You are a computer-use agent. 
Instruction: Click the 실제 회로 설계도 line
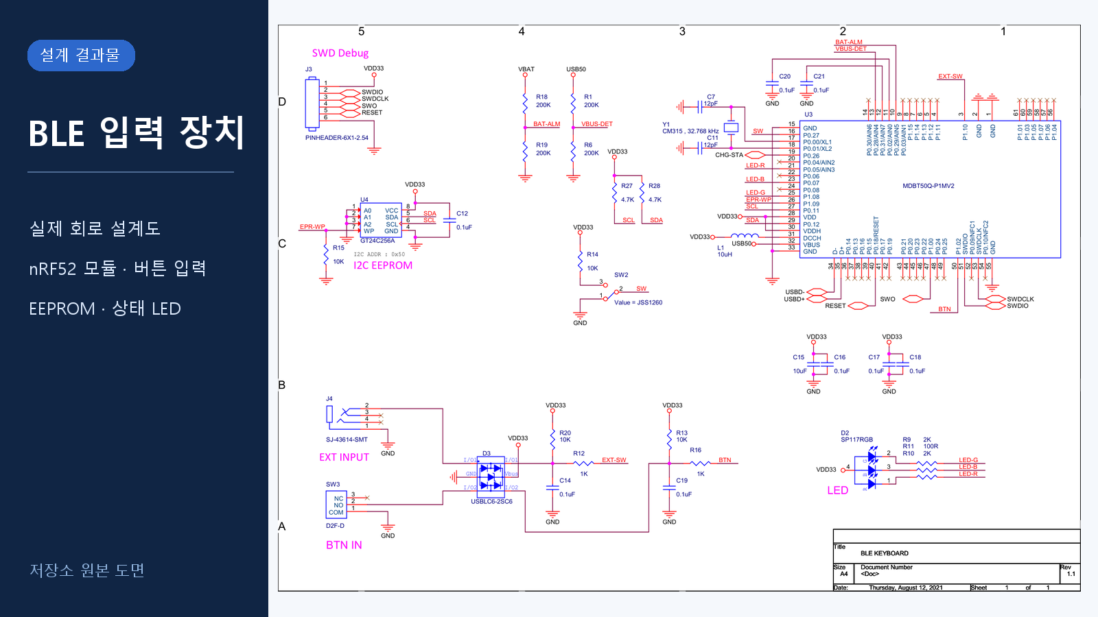95,228
